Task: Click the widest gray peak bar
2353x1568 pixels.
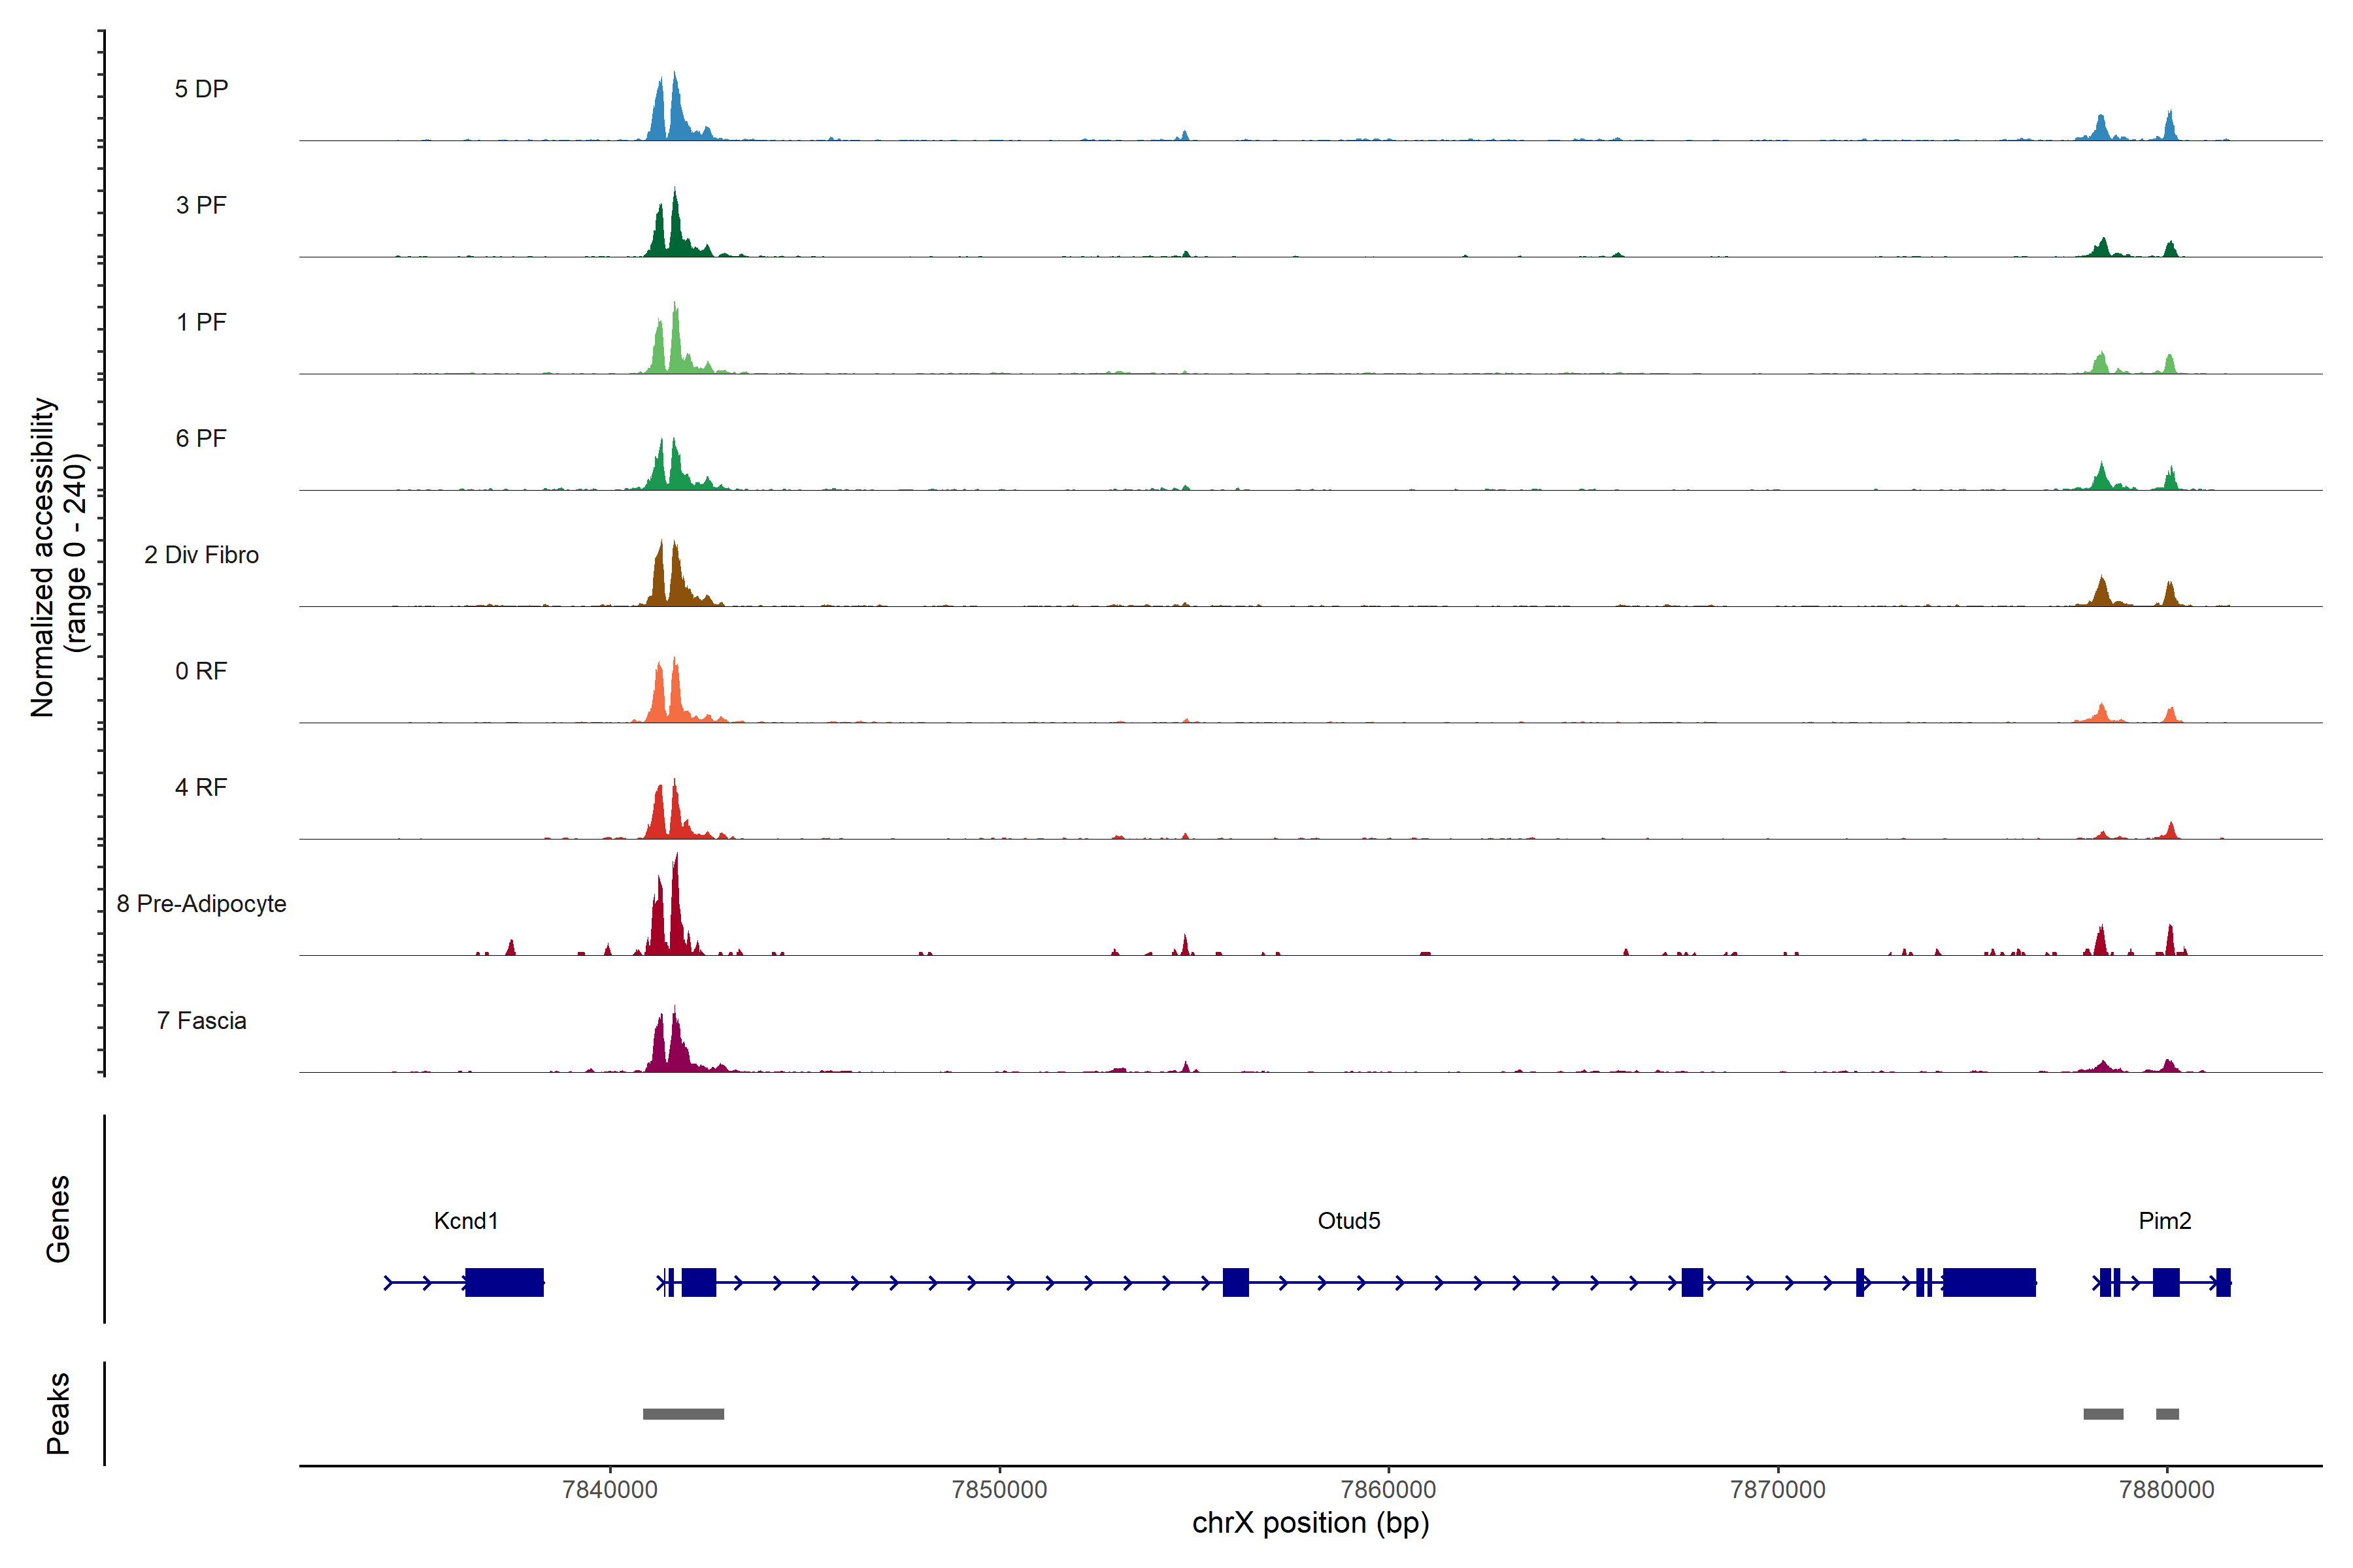Action: (683, 1413)
